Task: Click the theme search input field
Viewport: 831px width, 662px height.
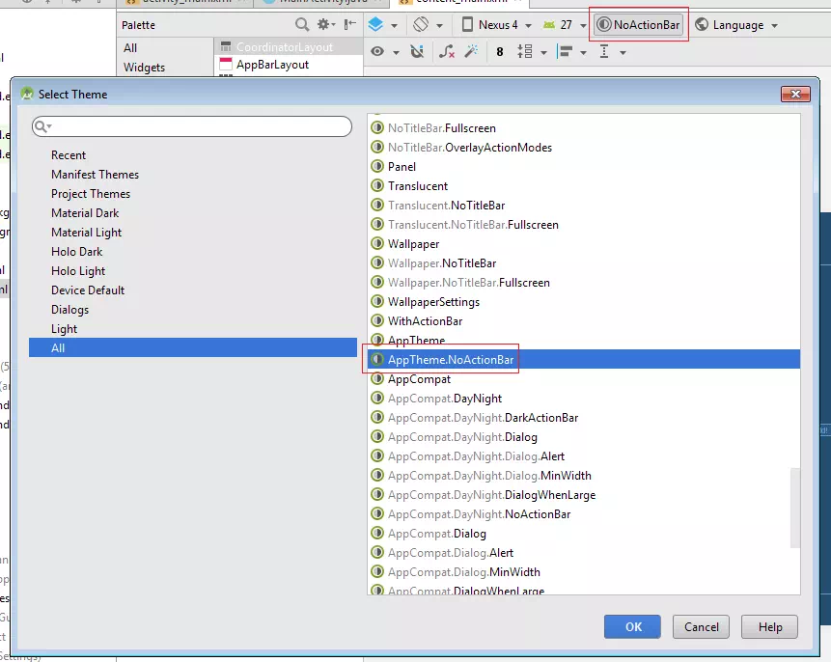Action: (x=192, y=126)
